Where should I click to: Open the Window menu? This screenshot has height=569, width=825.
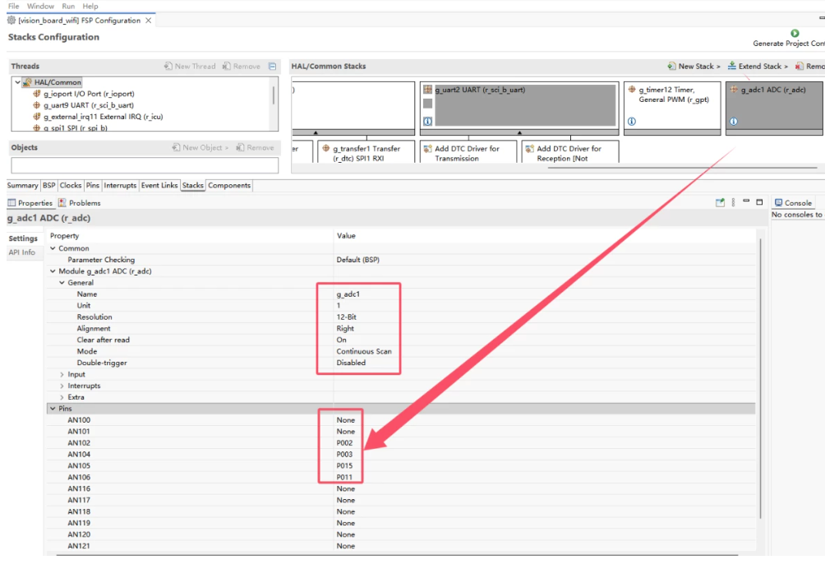(x=40, y=6)
